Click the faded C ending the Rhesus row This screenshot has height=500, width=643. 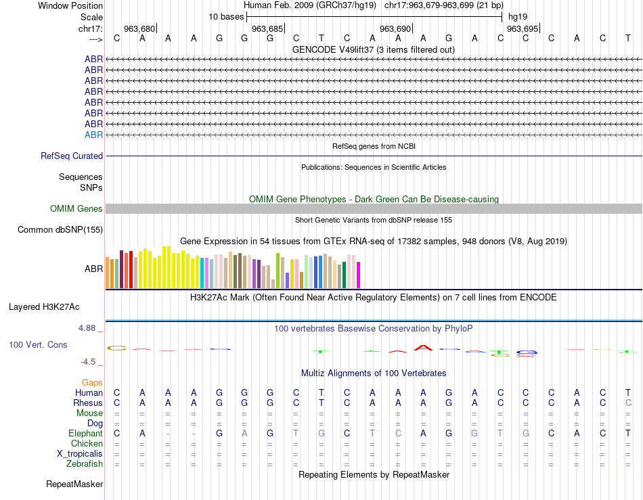tap(628, 403)
